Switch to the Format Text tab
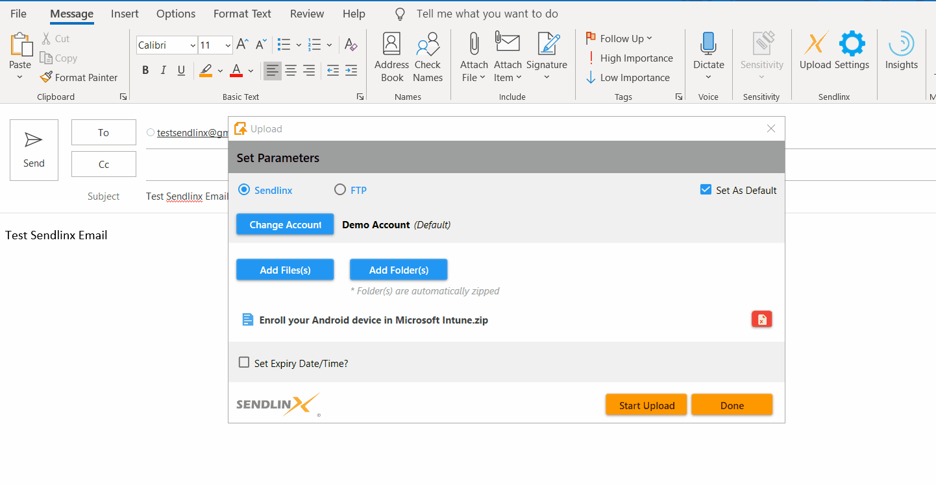 click(x=242, y=14)
